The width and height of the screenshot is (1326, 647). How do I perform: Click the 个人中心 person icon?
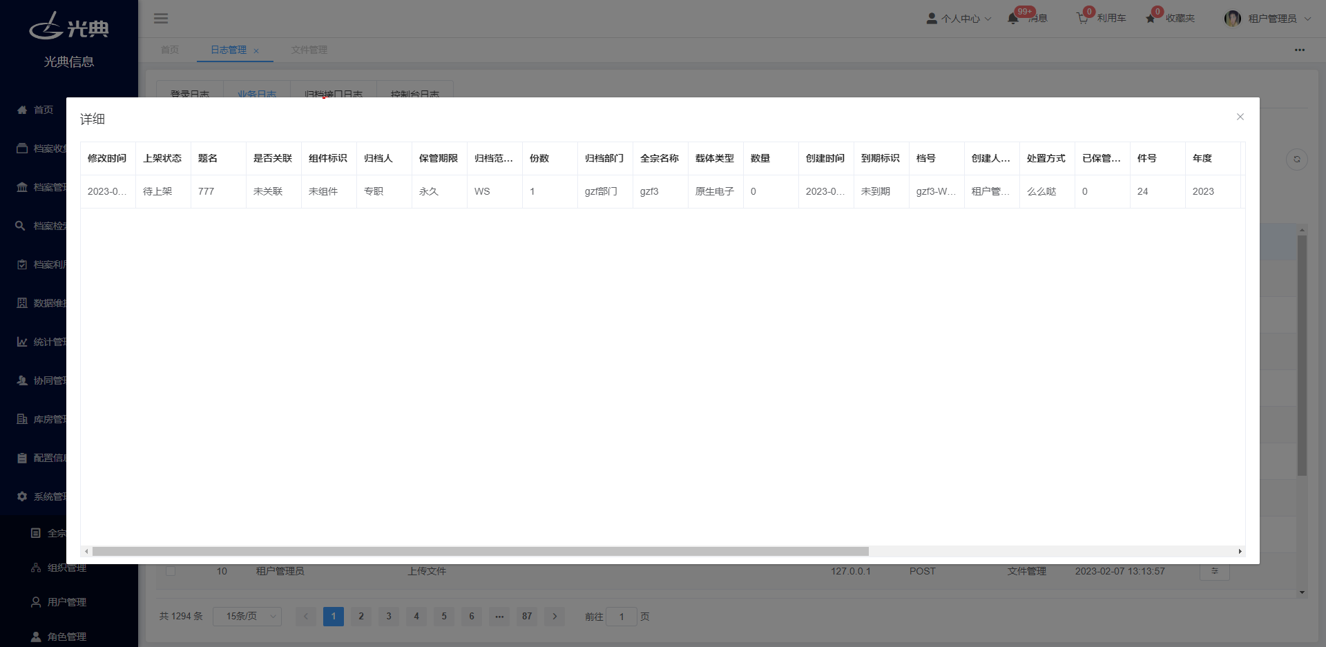932,19
